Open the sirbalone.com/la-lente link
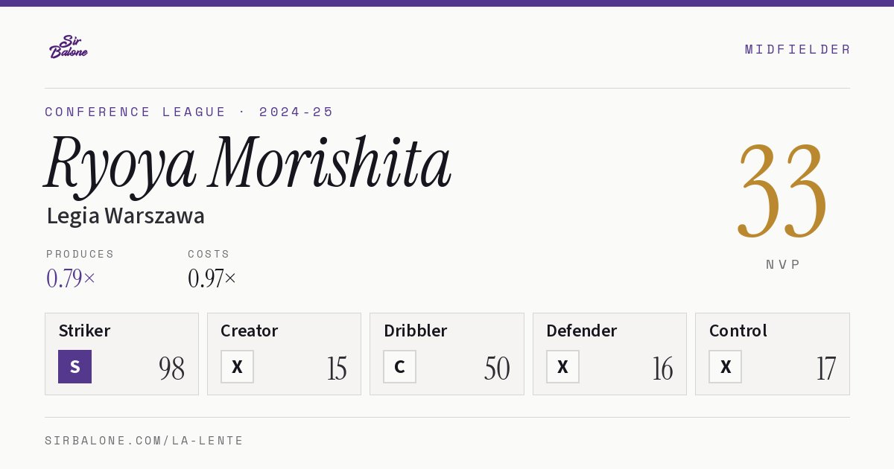Image resolution: width=894 pixels, height=469 pixels. [145, 441]
